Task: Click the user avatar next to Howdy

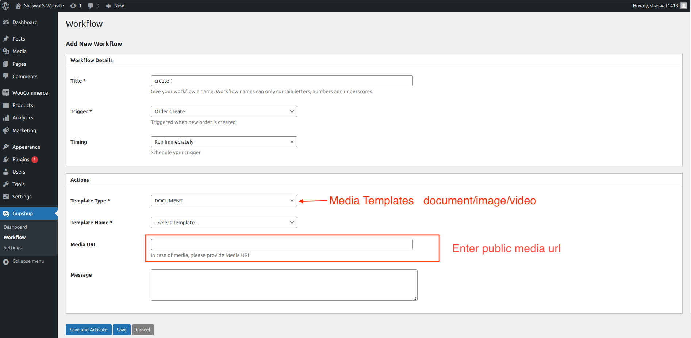Action: coord(684,5)
